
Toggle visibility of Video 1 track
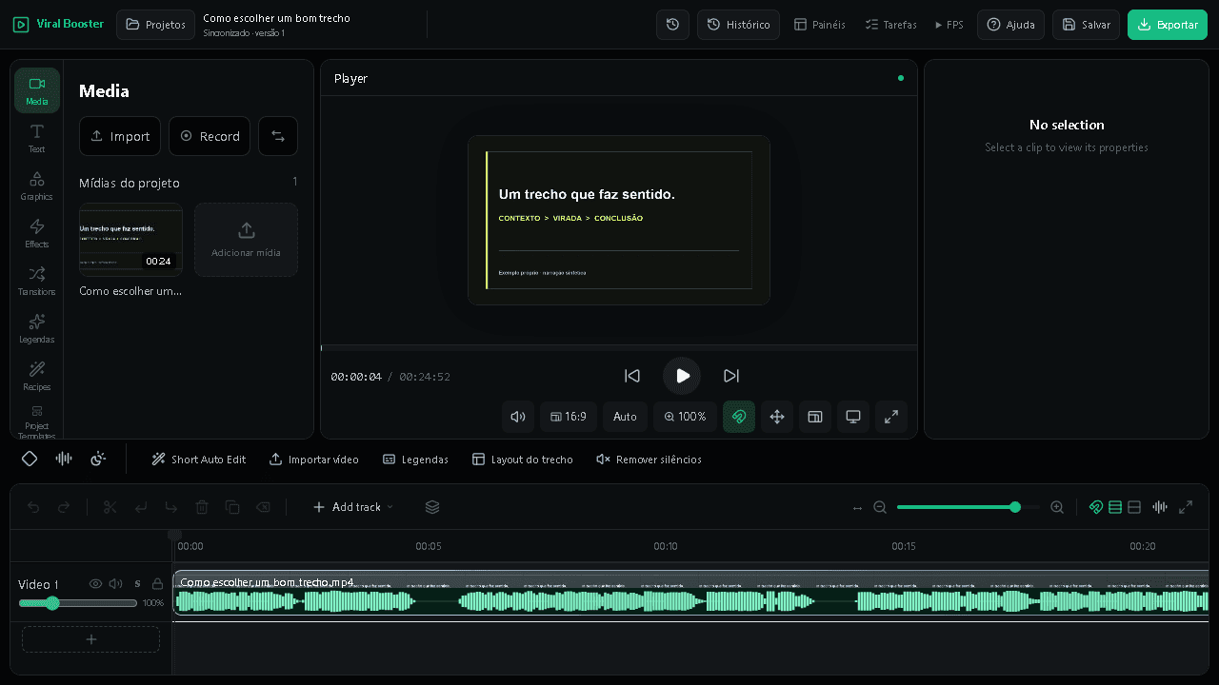95,583
